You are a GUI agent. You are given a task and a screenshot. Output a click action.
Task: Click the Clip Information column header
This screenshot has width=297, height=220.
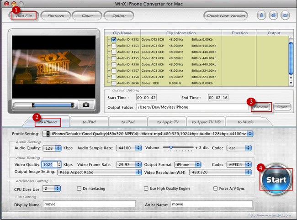(x=181, y=33)
